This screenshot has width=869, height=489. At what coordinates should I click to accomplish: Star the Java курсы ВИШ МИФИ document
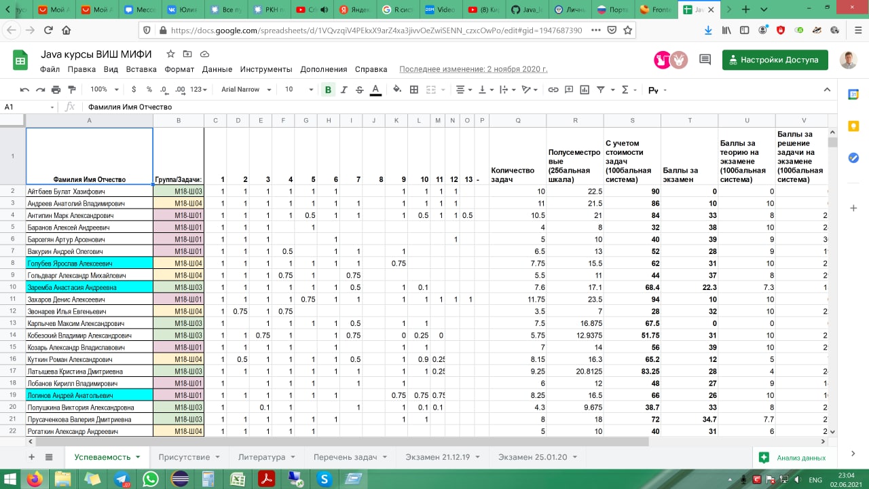(170, 54)
